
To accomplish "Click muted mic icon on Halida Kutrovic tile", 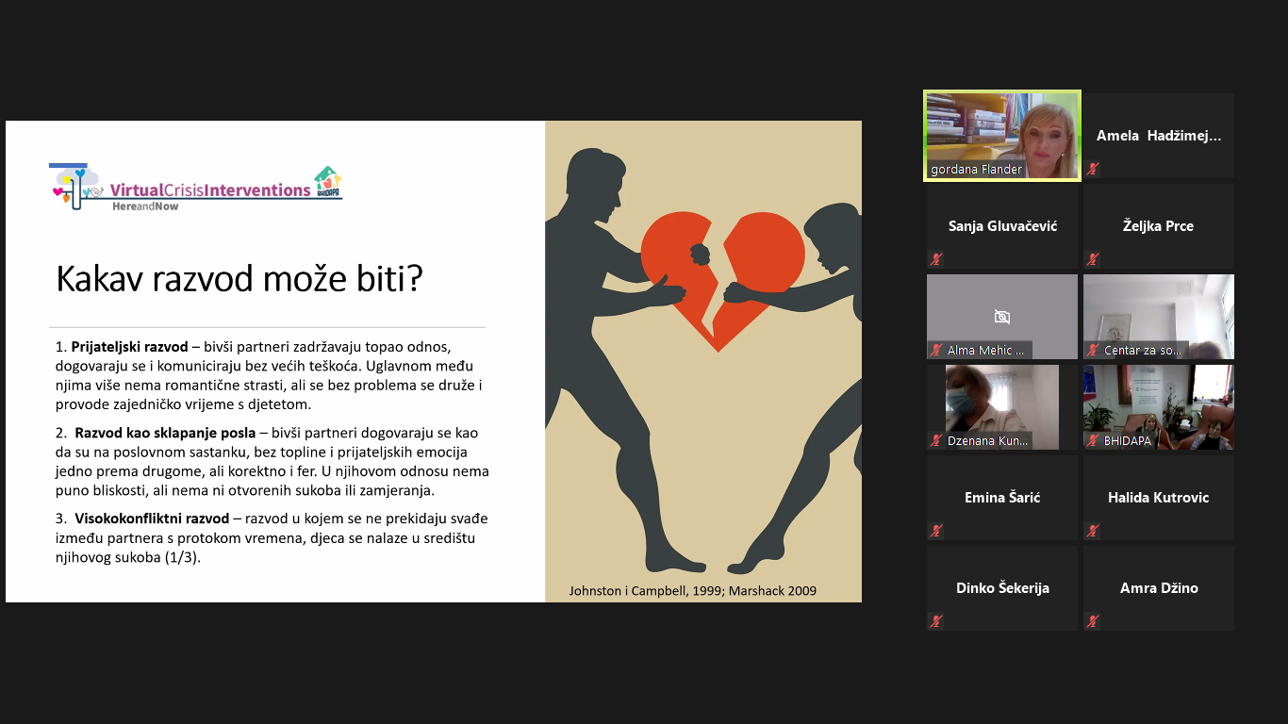I will coord(1093,531).
